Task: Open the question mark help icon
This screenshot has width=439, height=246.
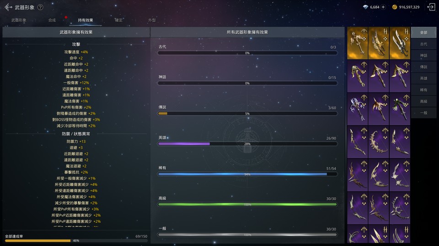Action: (40, 7)
